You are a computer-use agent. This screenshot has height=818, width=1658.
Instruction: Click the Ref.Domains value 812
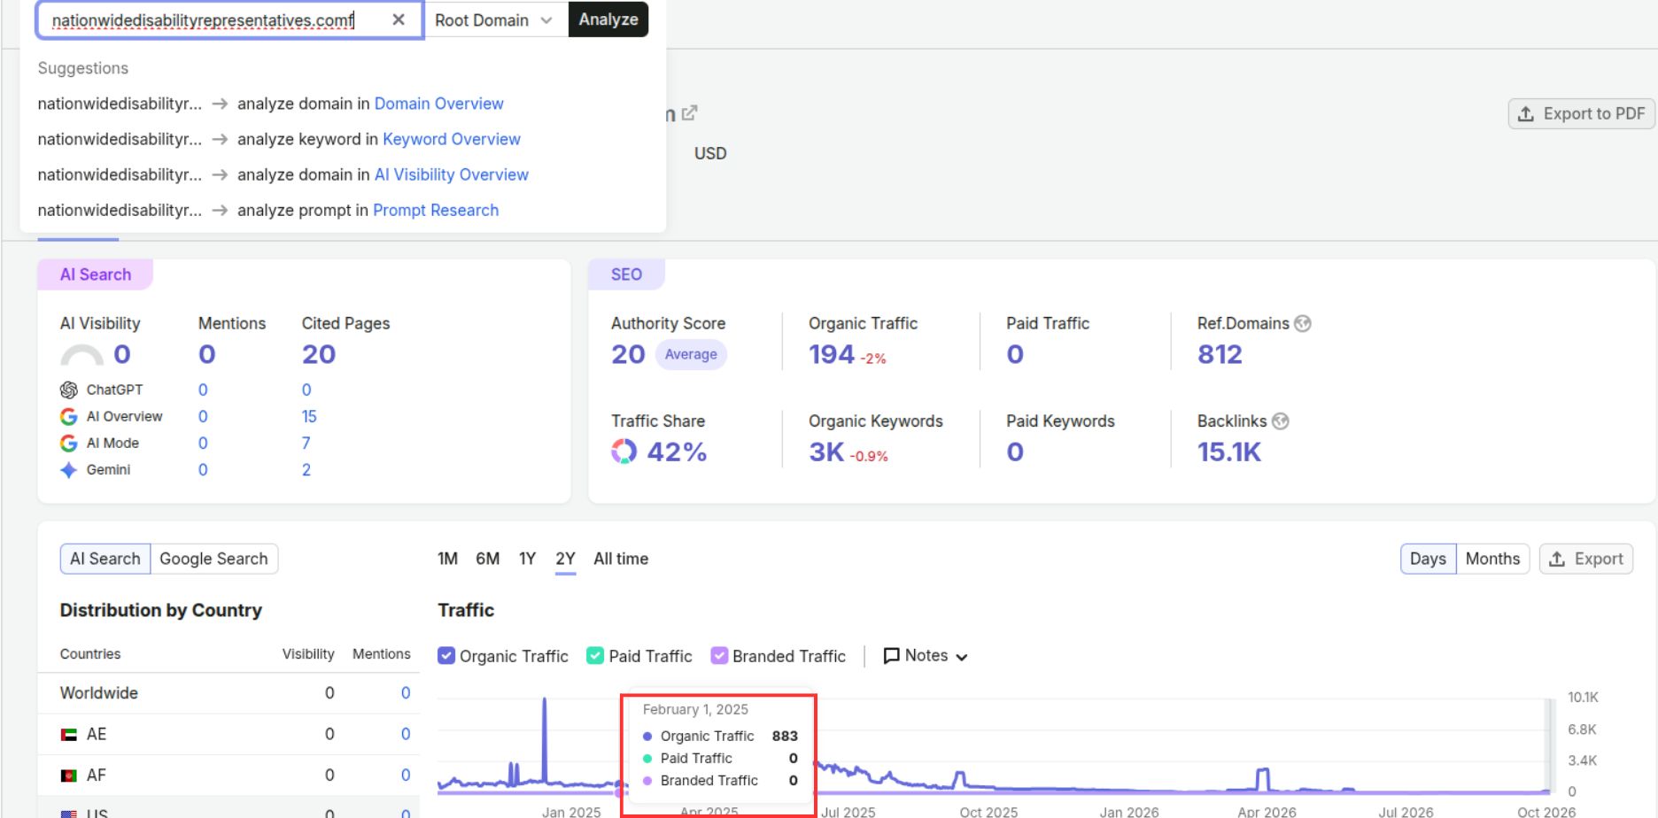(x=1220, y=354)
